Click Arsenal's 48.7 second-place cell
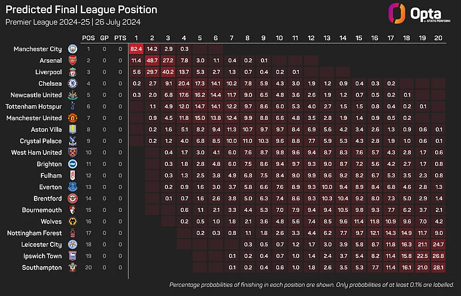The image size is (461, 296). (152, 60)
